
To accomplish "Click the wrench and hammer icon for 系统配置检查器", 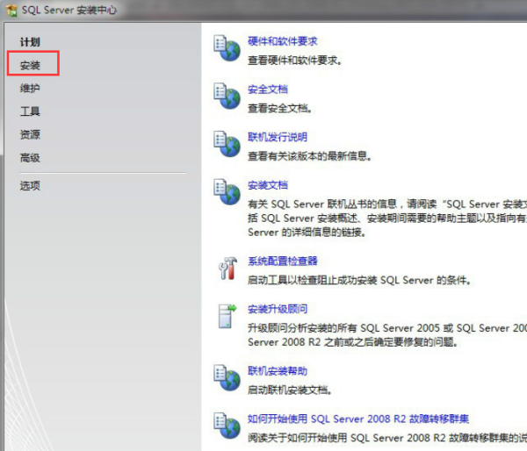I will point(227,268).
